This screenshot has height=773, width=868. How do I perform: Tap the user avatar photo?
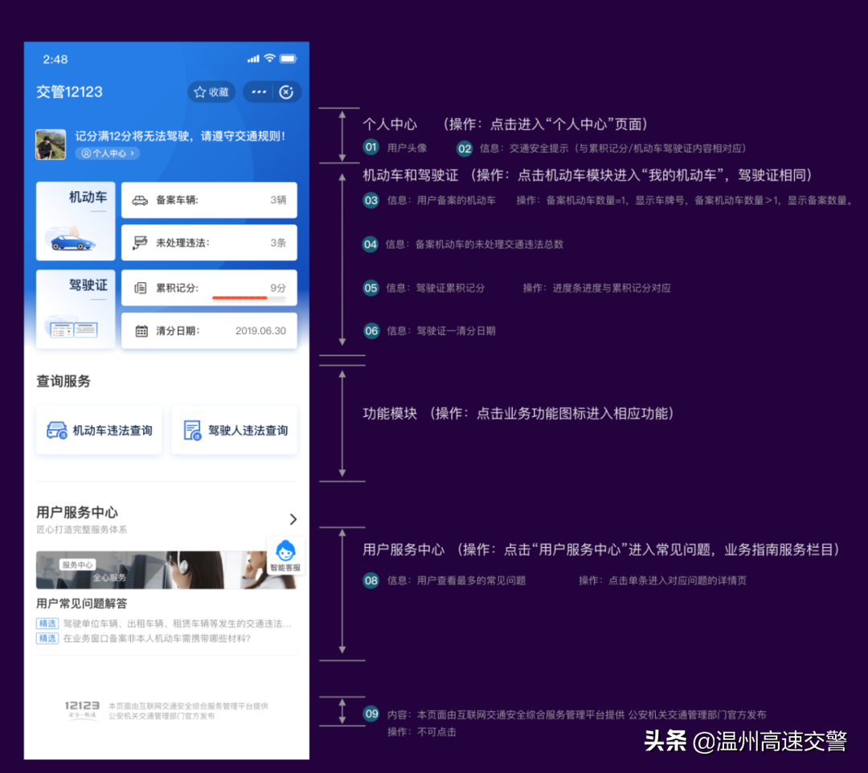point(51,144)
